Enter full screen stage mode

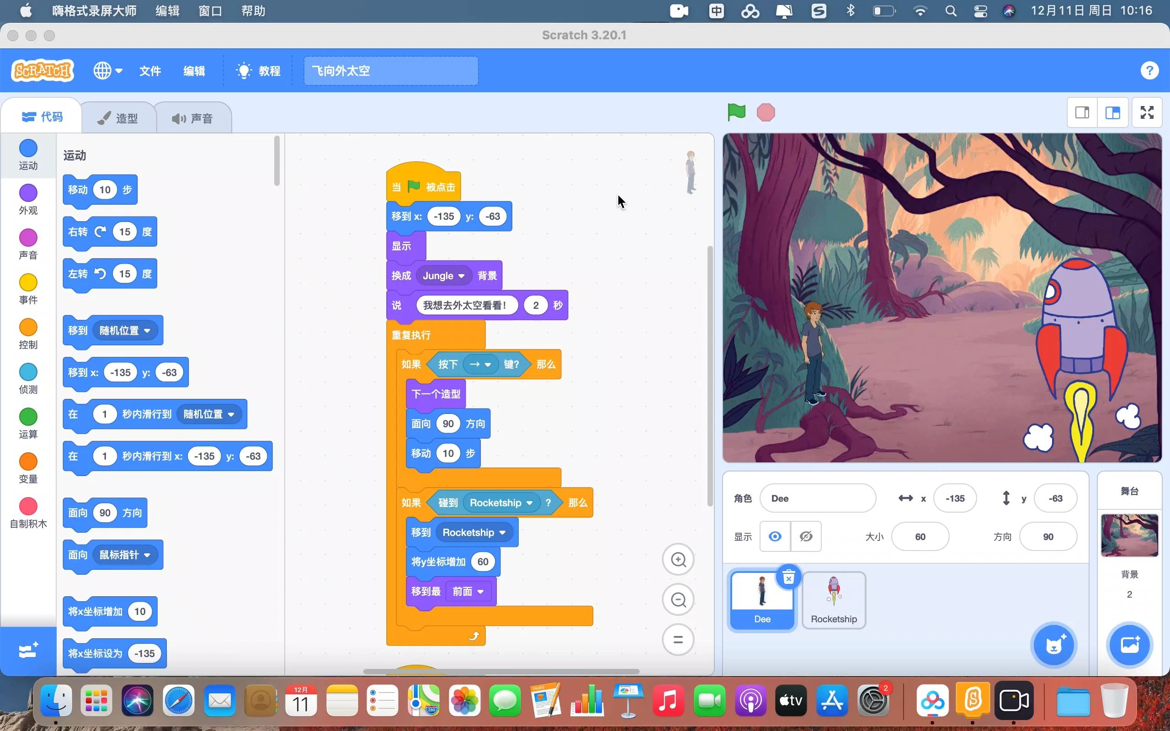click(1147, 113)
